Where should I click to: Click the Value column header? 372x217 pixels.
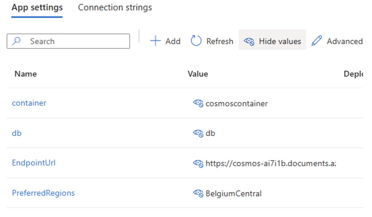tap(198, 74)
